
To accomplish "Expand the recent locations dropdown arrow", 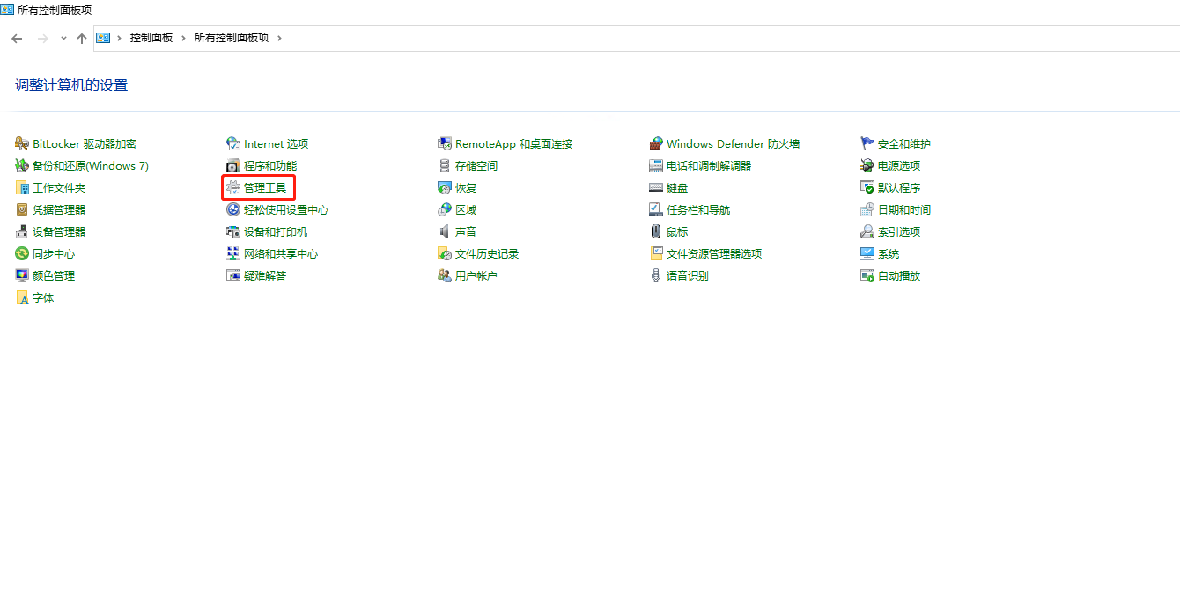I will coord(63,38).
